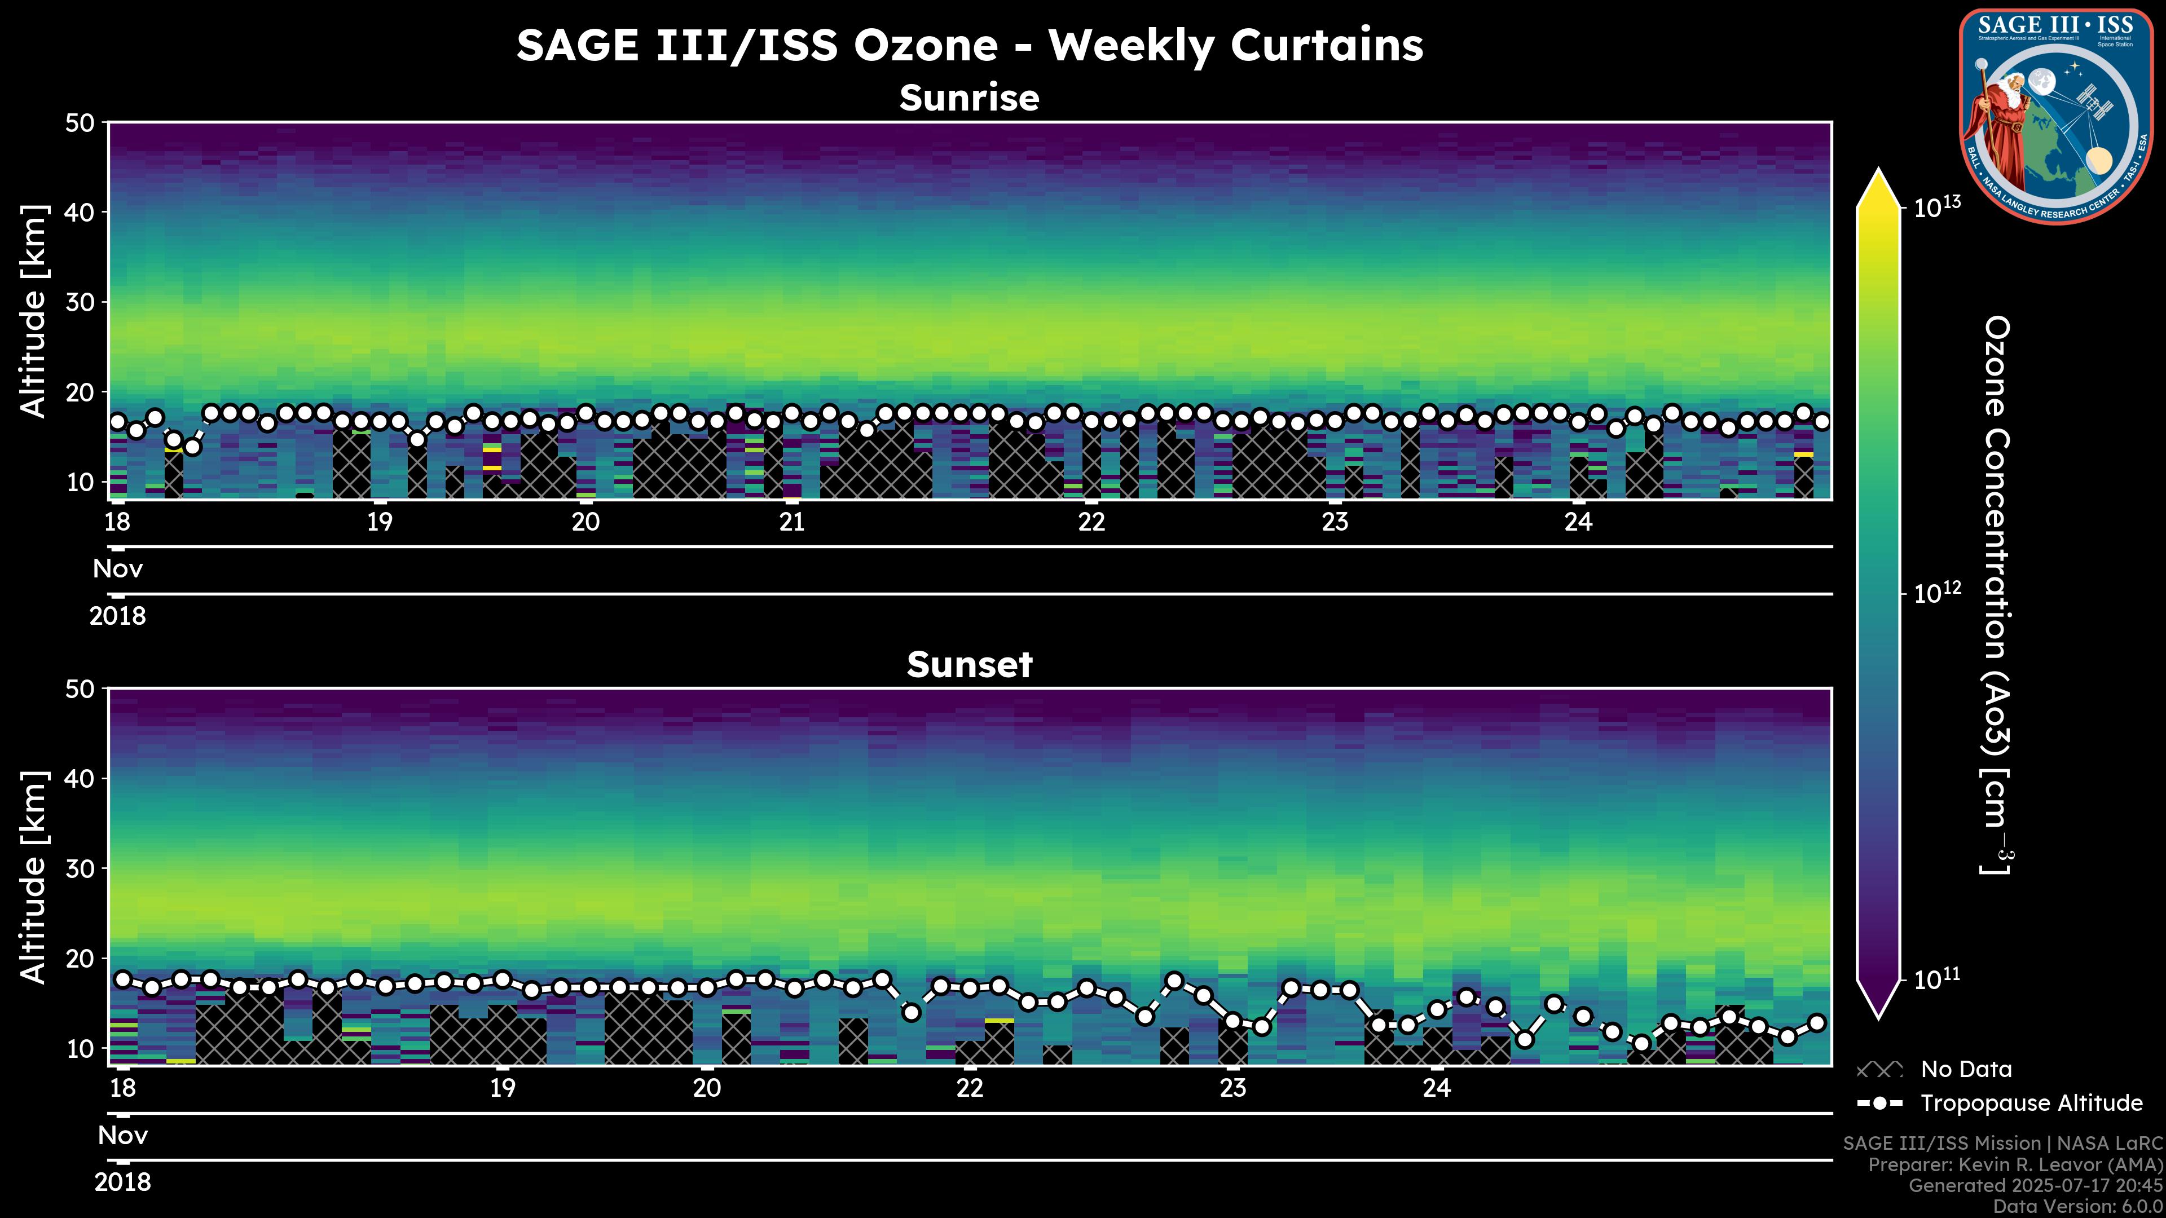Click the Tropopause Altitude legend marker
Viewport: 2166px width, 1218px height.
tap(1879, 1104)
